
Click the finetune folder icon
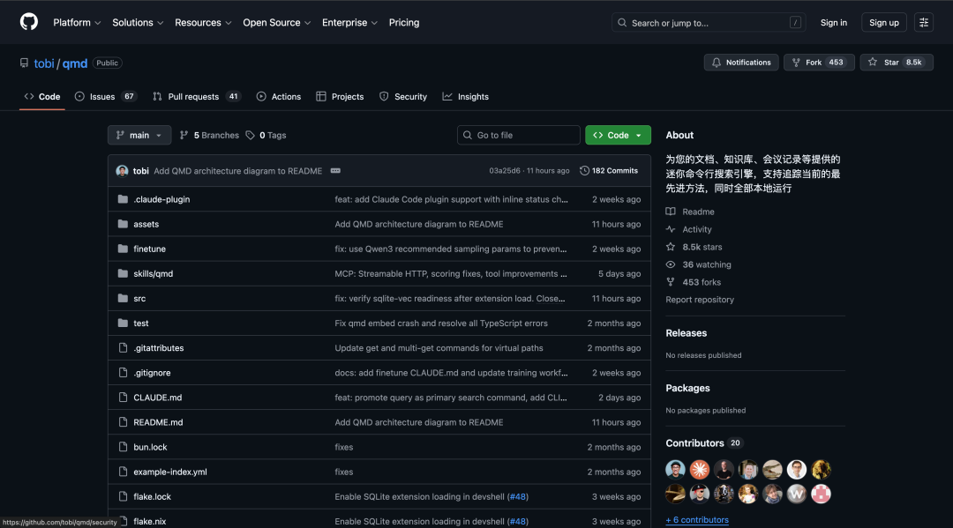click(x=123, y=249)
